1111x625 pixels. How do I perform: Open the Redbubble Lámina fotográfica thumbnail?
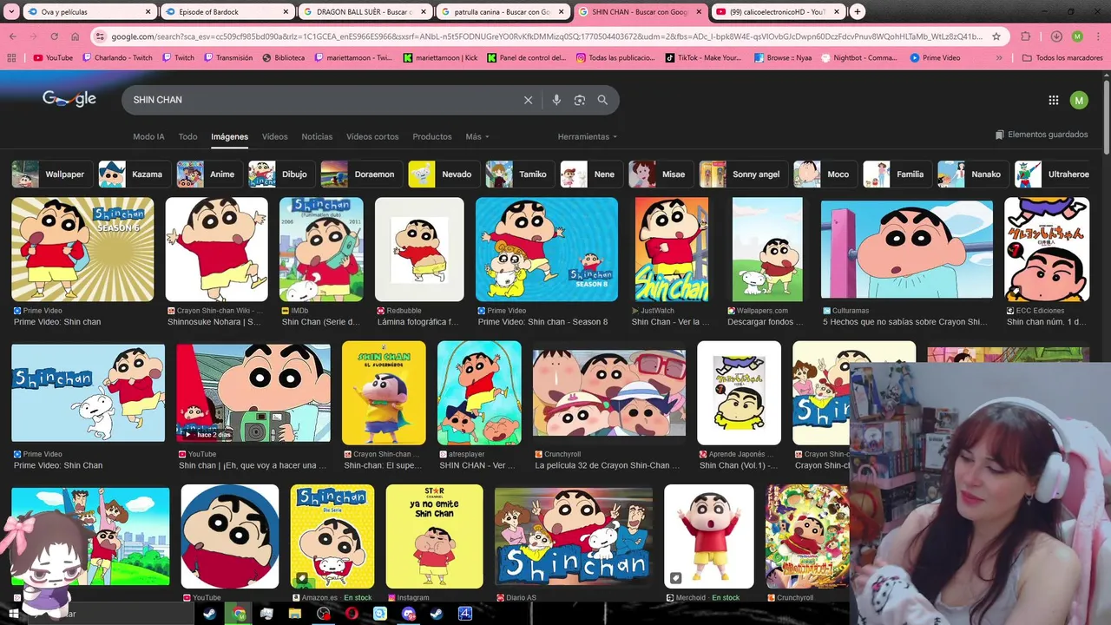pos(419,249)
